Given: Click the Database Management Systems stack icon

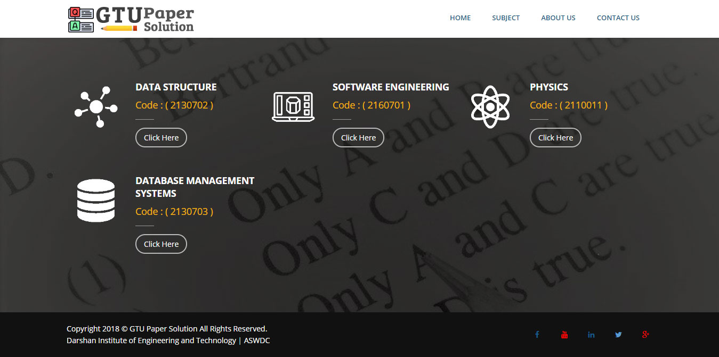Looking at the screenshot, I should coord(96,200).
